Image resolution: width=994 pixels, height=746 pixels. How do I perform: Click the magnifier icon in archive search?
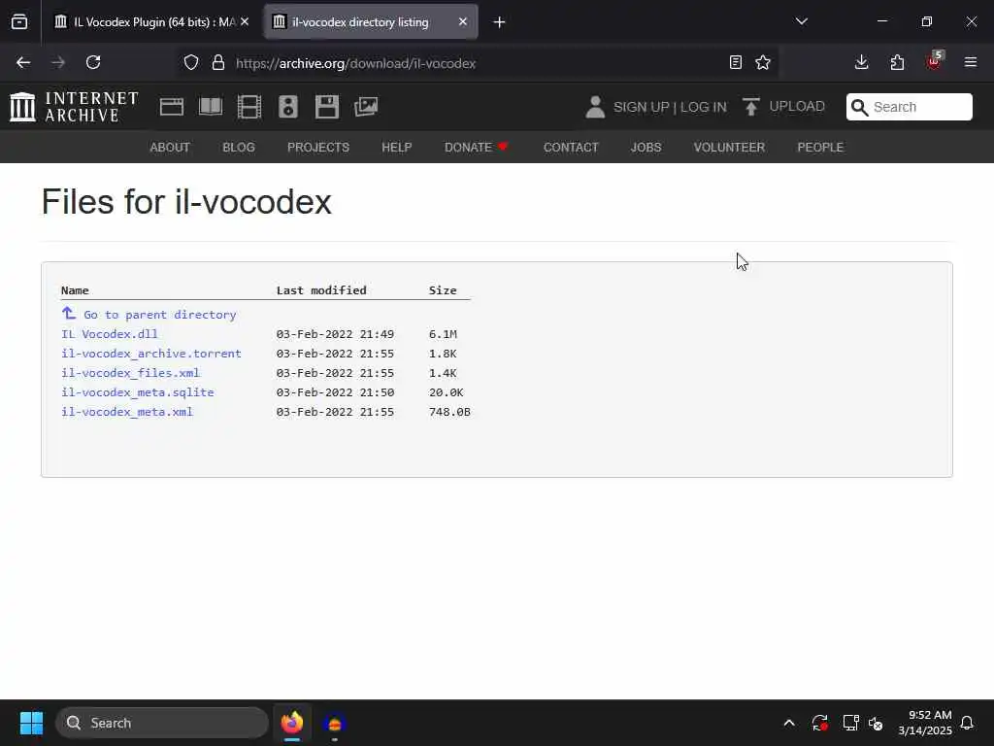pos(860,107)
